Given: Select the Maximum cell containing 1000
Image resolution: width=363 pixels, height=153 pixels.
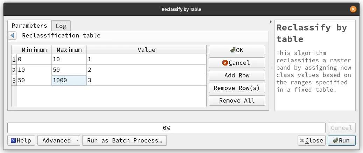Looking at the screenshot, I should 69,81.
